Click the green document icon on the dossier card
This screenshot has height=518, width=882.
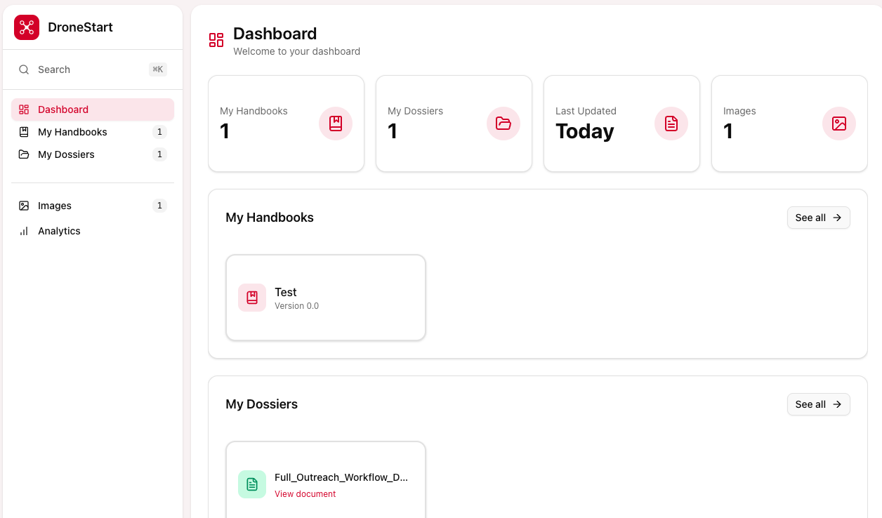pos(252,484)
